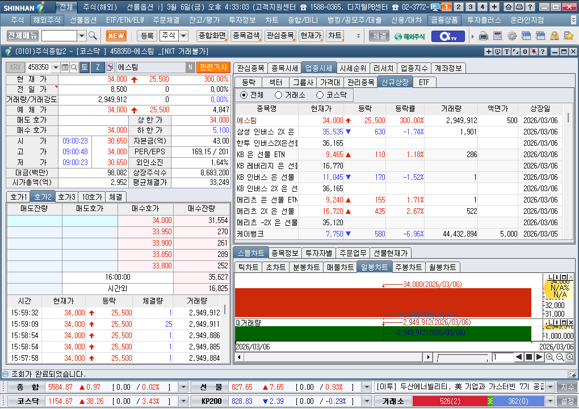
Task: Click the padlock lock icon in toolbar
Action: 554,36
